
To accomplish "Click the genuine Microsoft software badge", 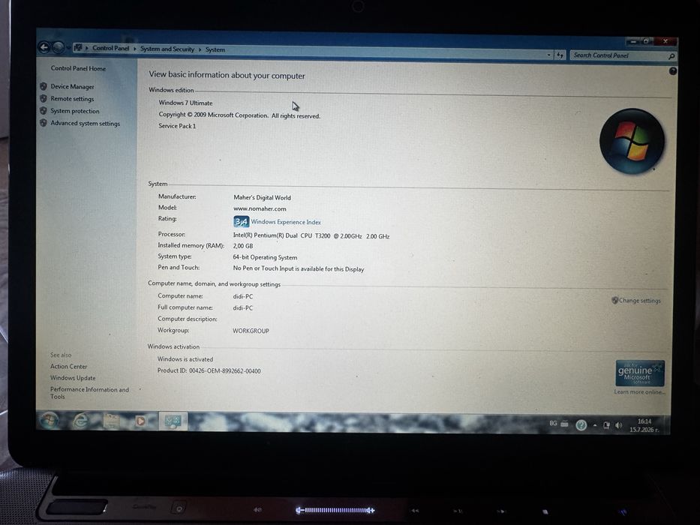I will [640, 373].
